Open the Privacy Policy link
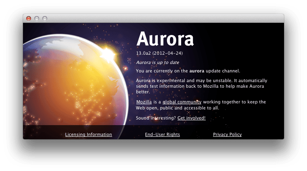Screen dimensions: 307x171 [x=227, y=135]
